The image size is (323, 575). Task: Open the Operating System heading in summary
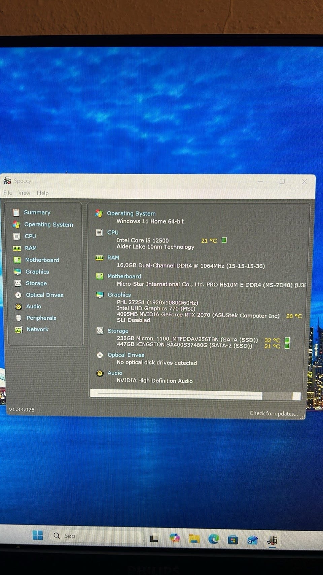[131, 214]
